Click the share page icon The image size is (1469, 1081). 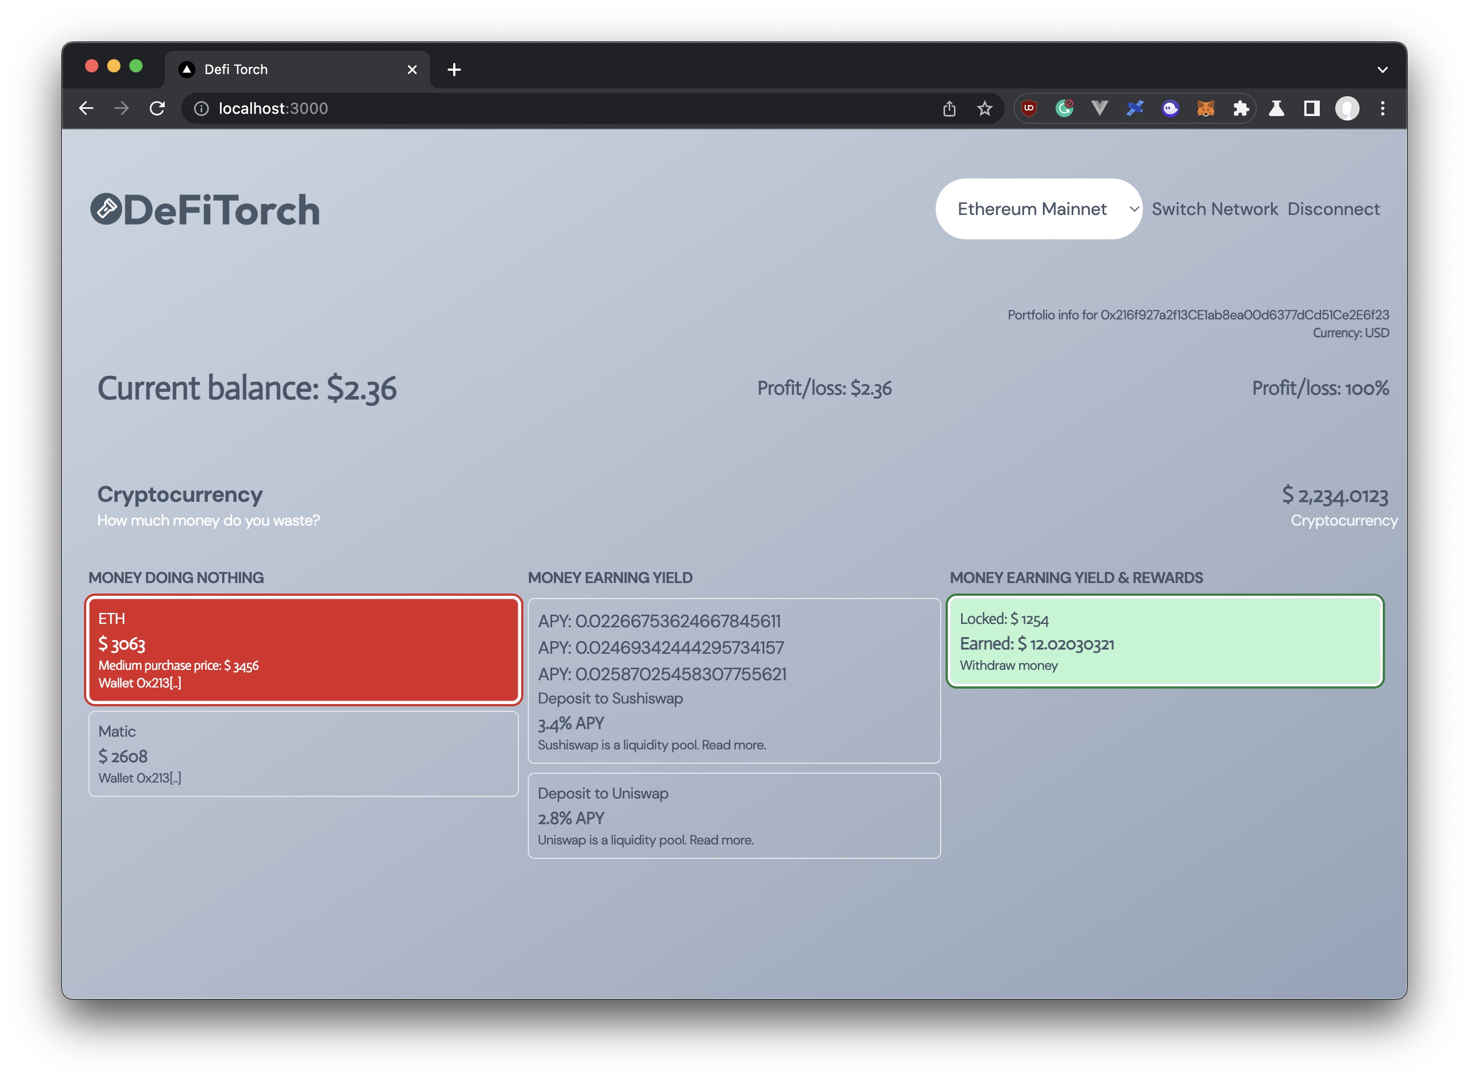(949, 109)
